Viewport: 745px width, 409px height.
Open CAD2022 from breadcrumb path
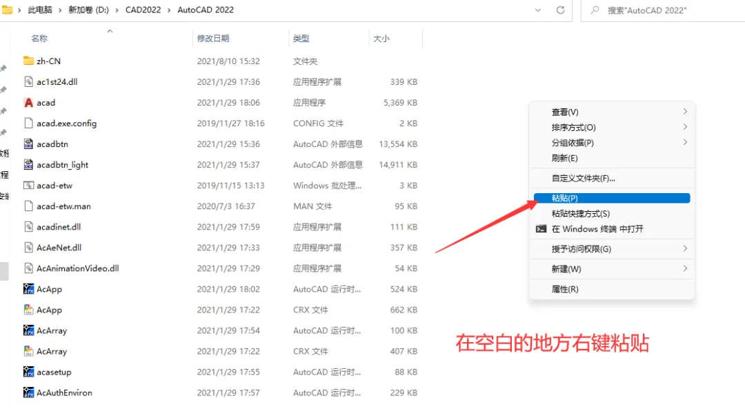coord(143,10)
